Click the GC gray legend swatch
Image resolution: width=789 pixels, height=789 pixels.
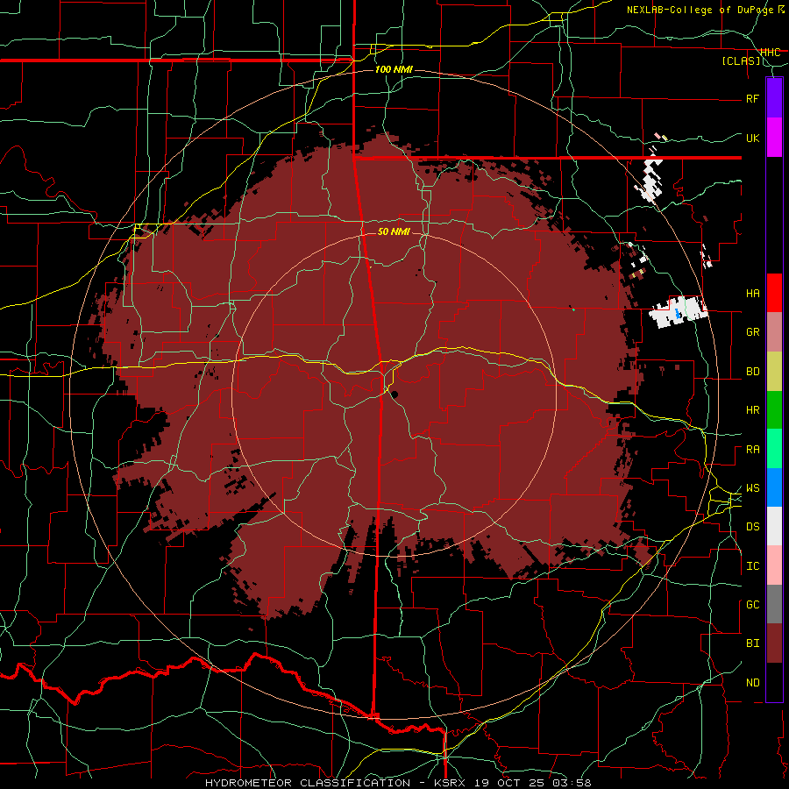[x=774, y=604]
